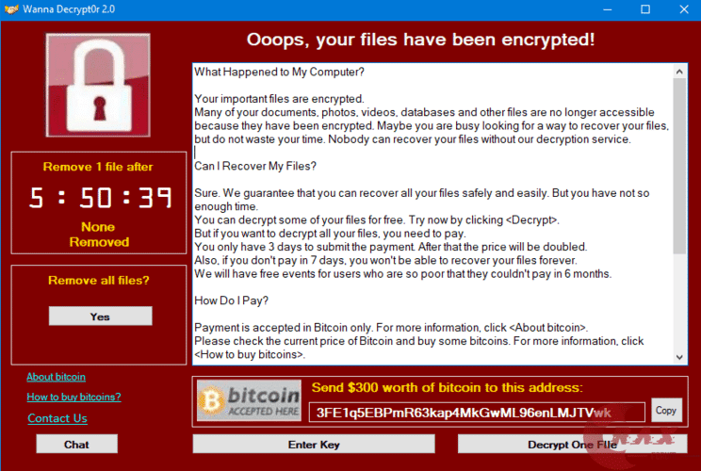The width and height of the screenshot is (701, 471).
Task: Click the countdown timer display
Action: [100, 198]
